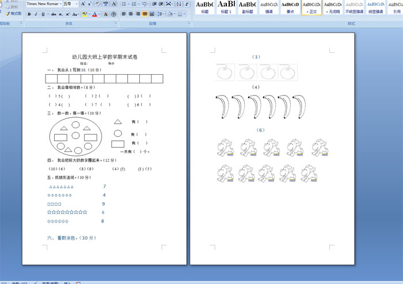
Task: Toggle Strikethrough formatting
Action: 54,14
